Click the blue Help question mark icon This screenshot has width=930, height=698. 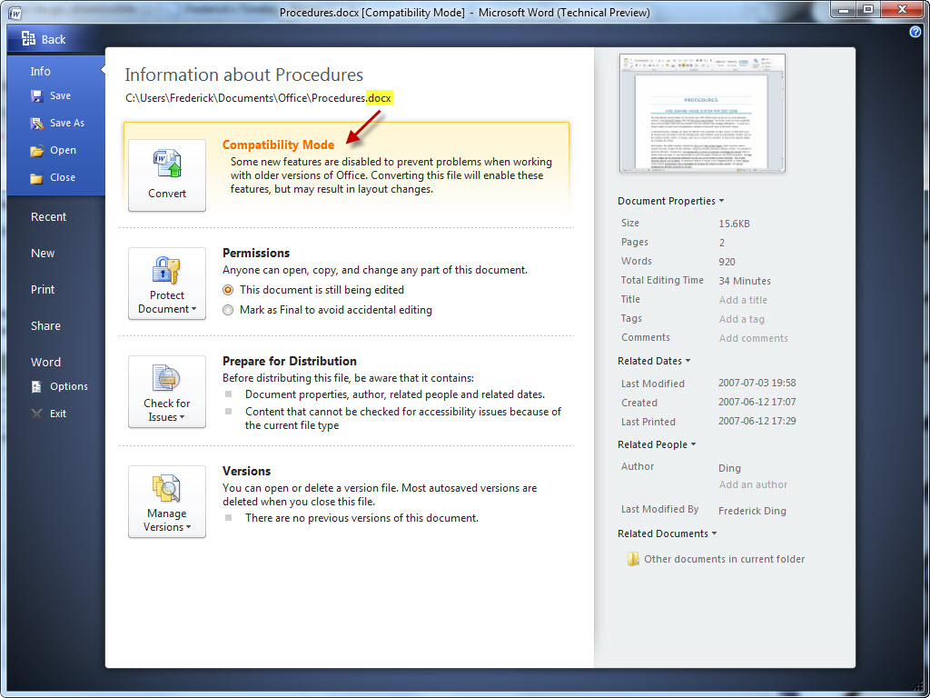coord(915,32)
